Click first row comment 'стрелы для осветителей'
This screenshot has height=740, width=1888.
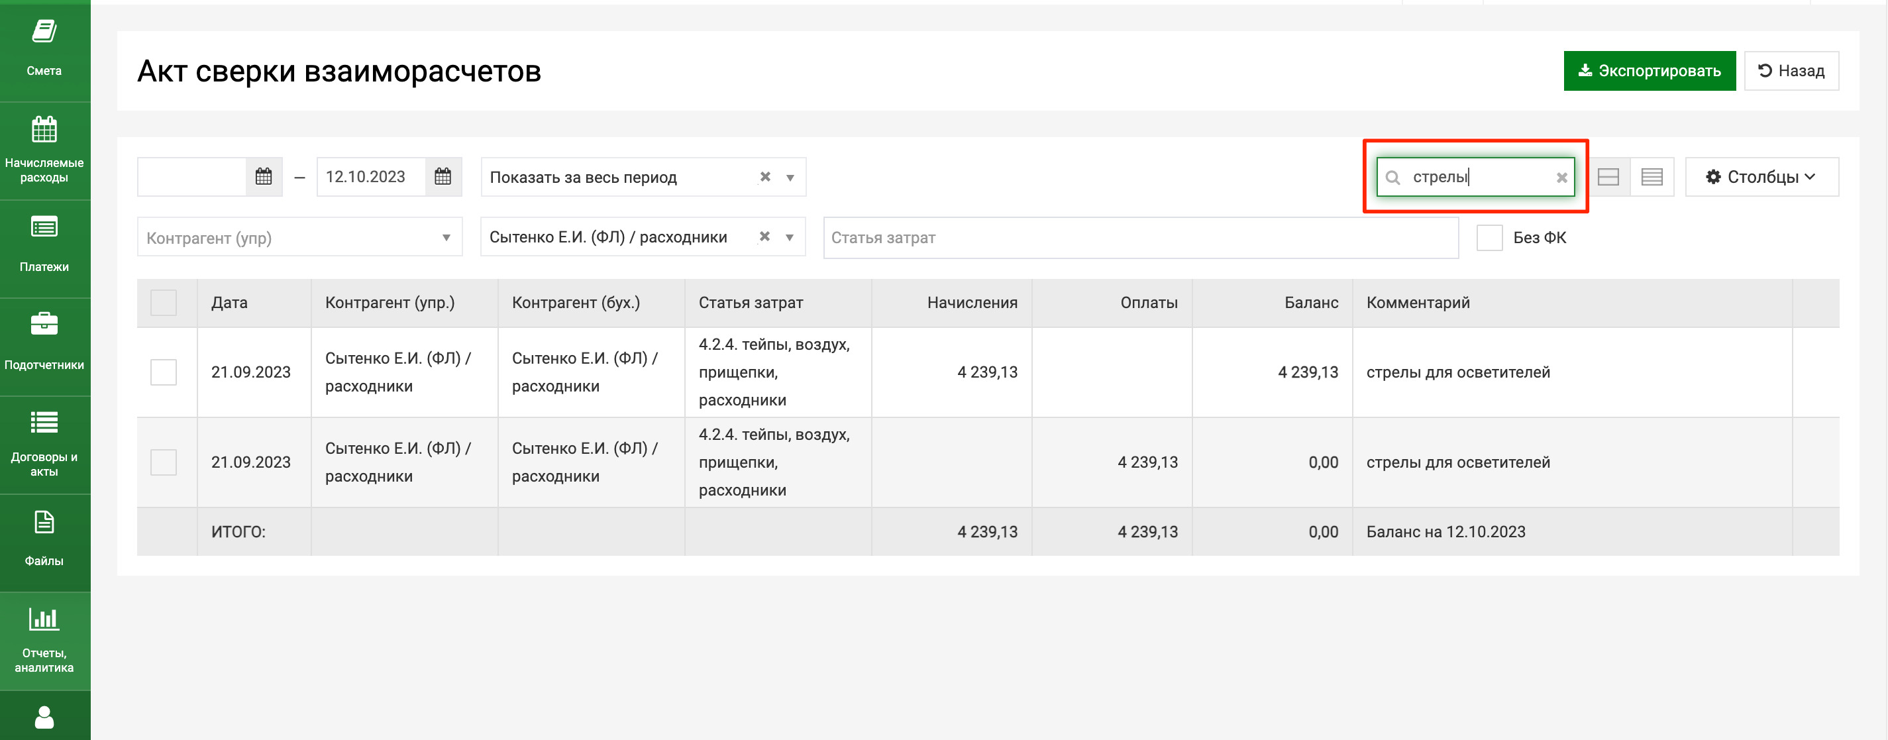coord(1458,372)
